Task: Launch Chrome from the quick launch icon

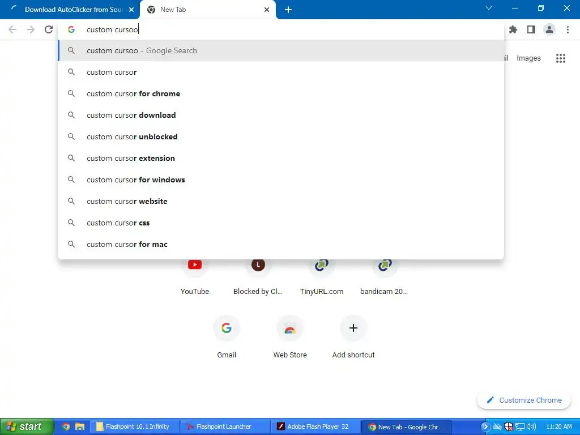Action: pyautogui.click(x=66, y=427)
